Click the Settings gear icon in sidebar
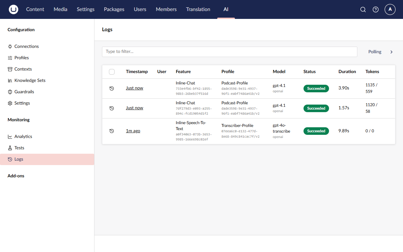This screenshot has height=252, width=403. click(10, 103)
